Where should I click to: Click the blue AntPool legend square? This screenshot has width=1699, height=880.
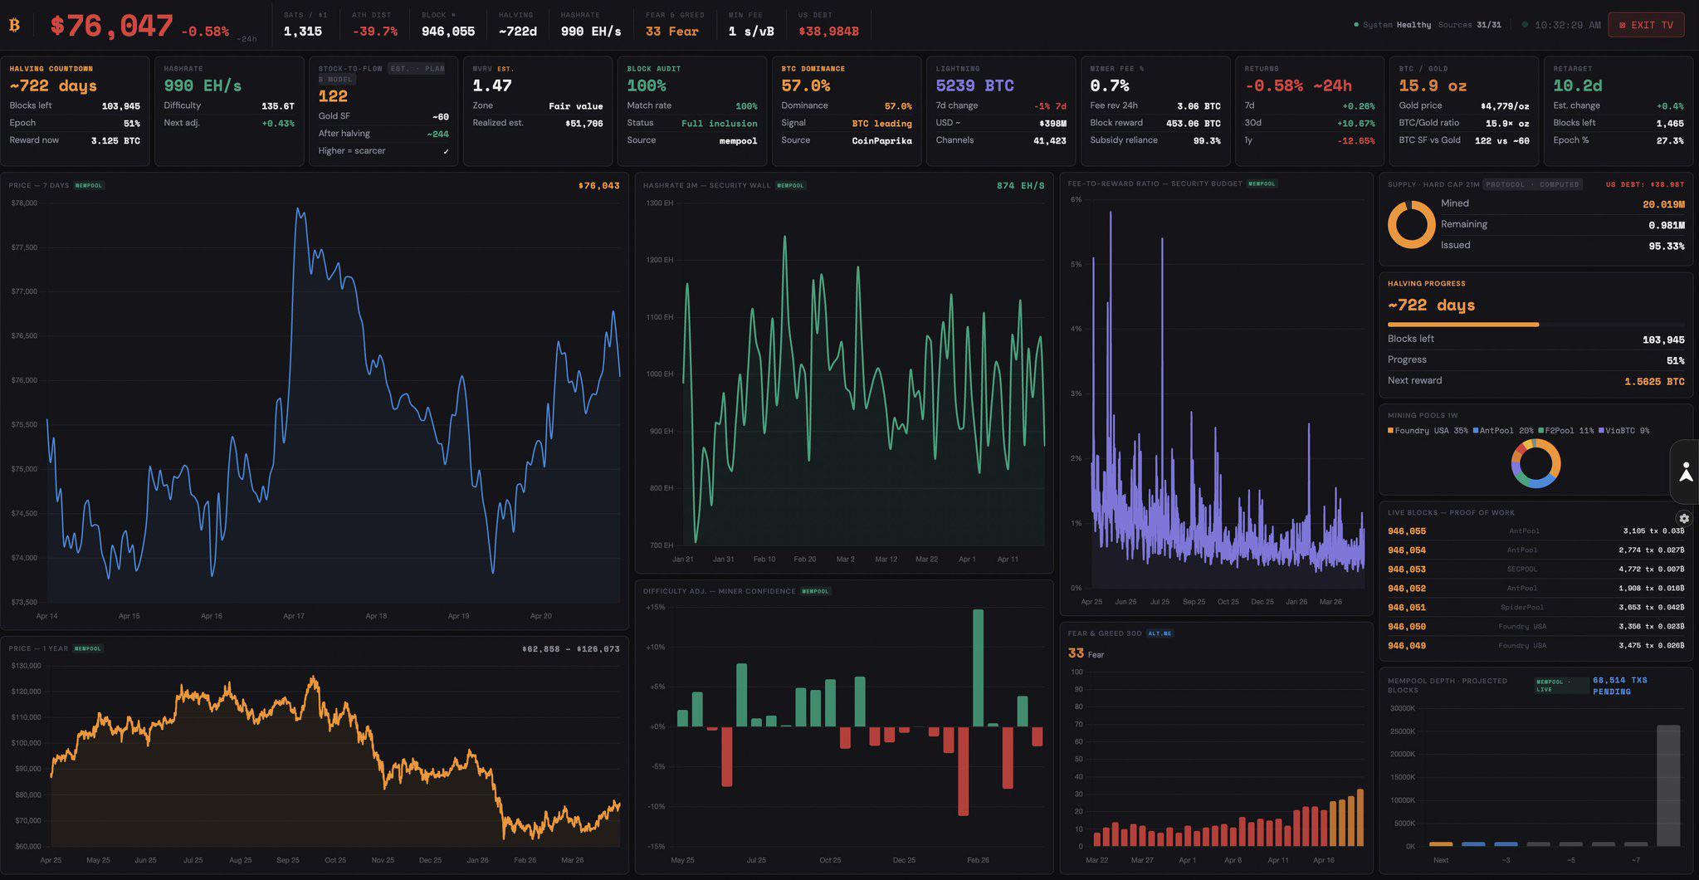[1476, 431]
